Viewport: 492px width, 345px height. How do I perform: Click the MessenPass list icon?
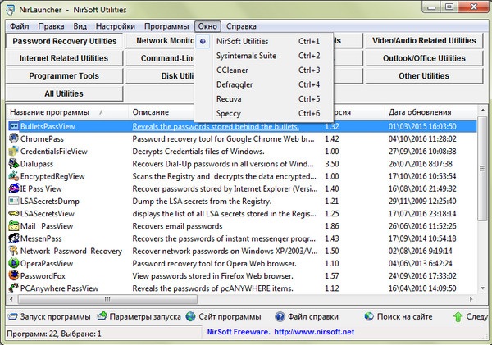tap(13, 238)
